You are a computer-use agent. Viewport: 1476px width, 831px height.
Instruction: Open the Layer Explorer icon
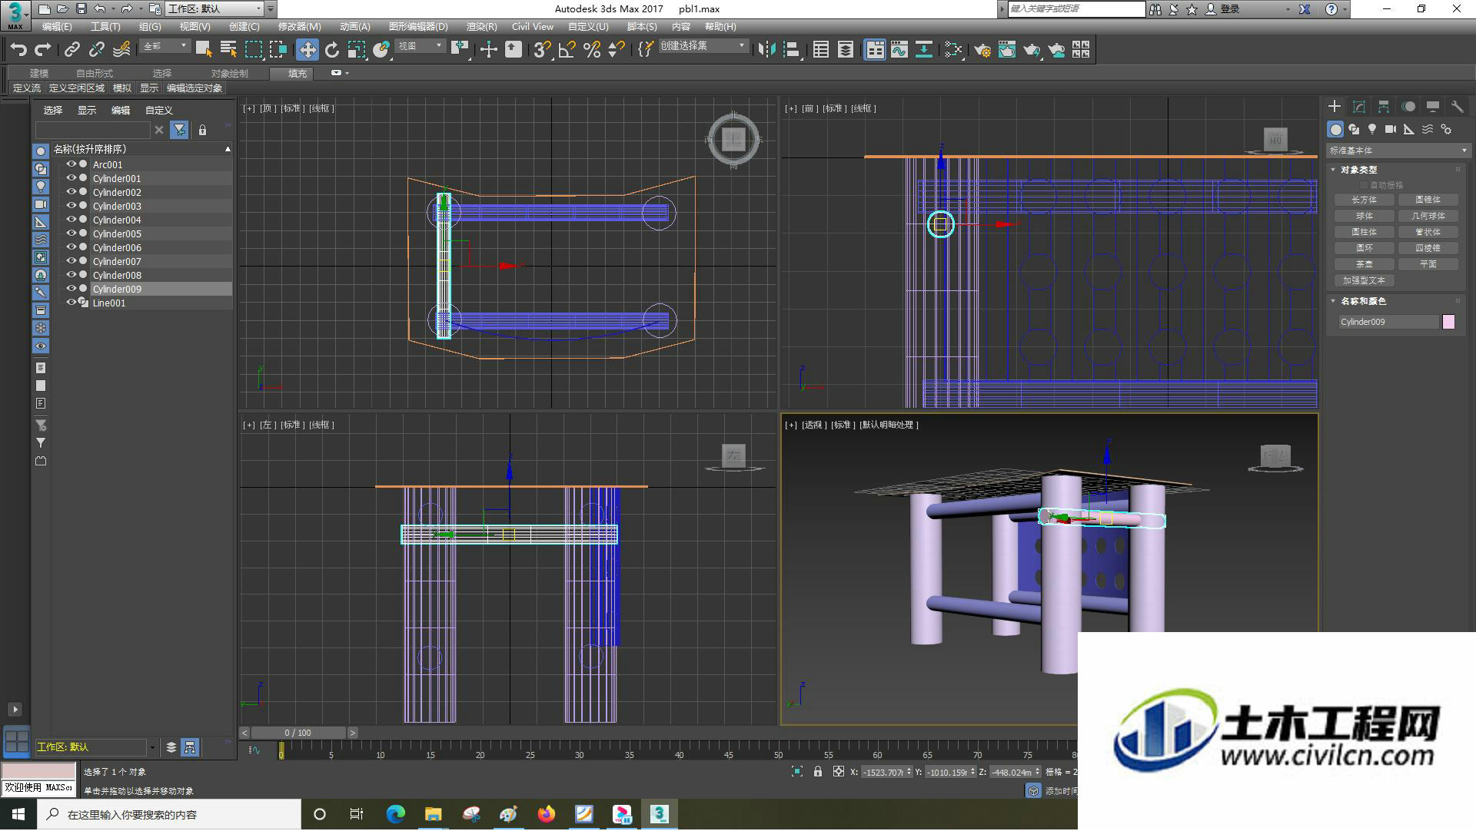tap(846, 50)
